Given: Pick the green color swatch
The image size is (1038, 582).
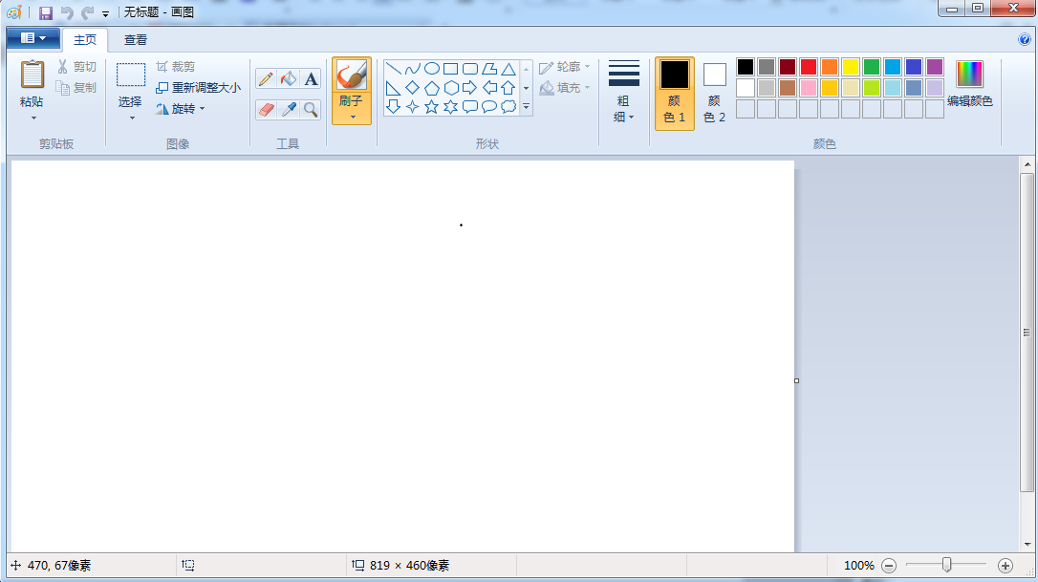Looking at the screenshot, I should click(x=872, y=67).
